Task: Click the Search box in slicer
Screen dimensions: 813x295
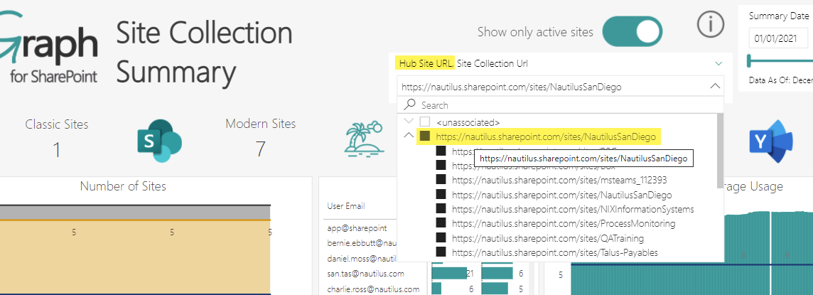Action: point(561,105)
